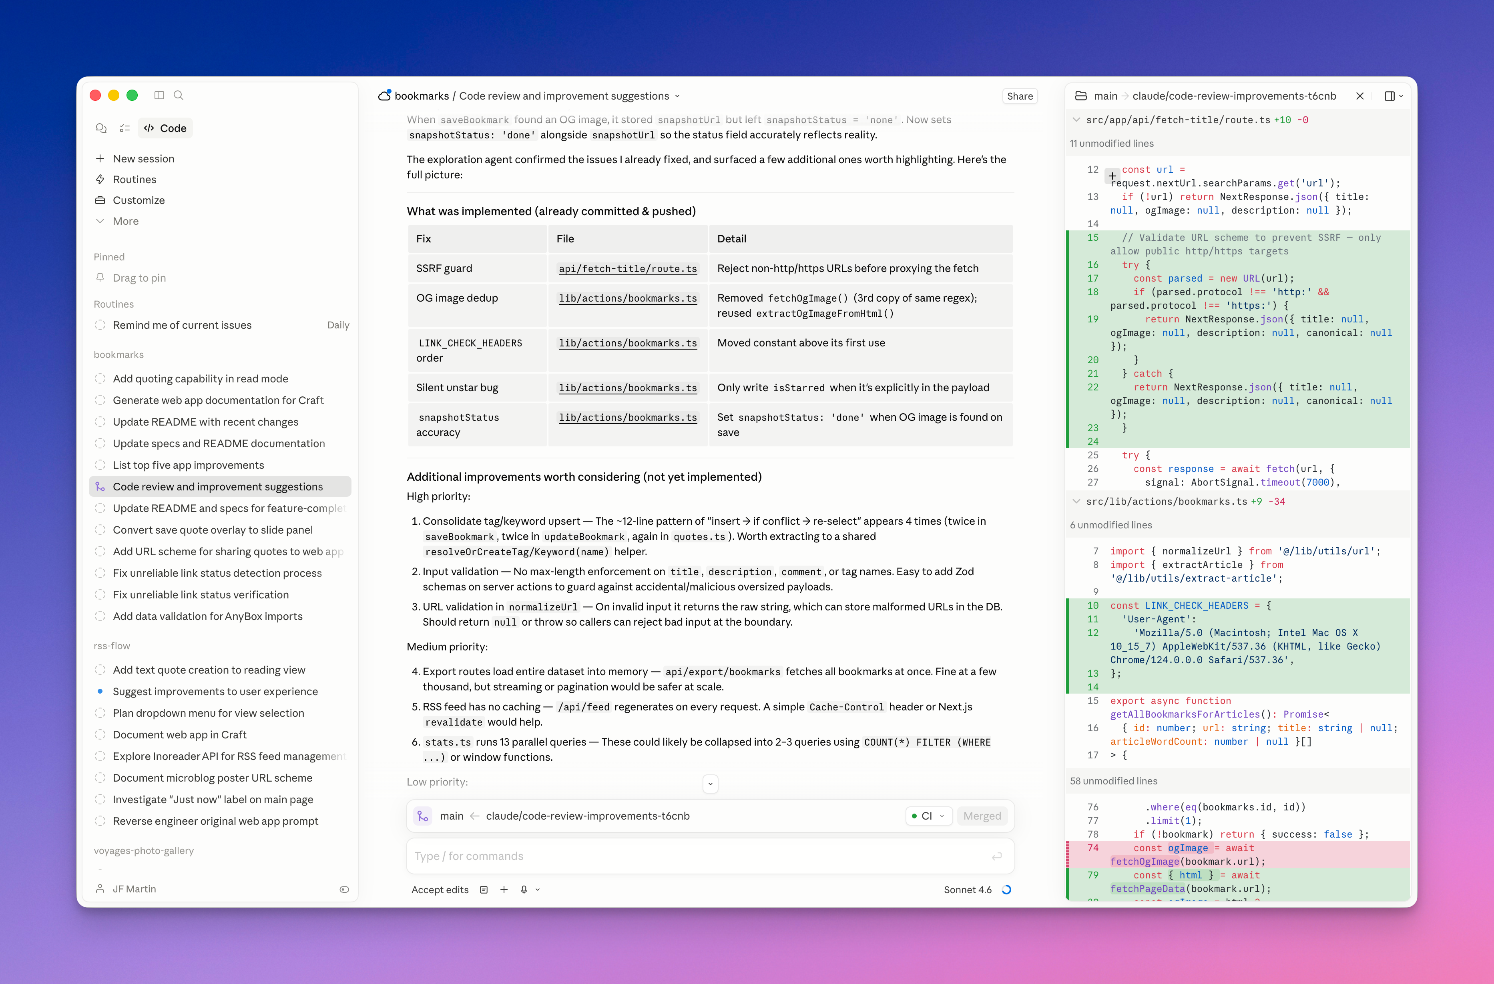
Task: Click the plus attachment icon below input
Action: click(504, 890)
